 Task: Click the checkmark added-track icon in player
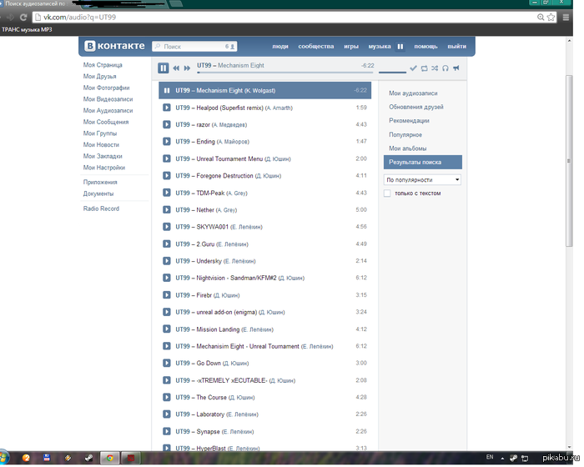pos(413,68)
